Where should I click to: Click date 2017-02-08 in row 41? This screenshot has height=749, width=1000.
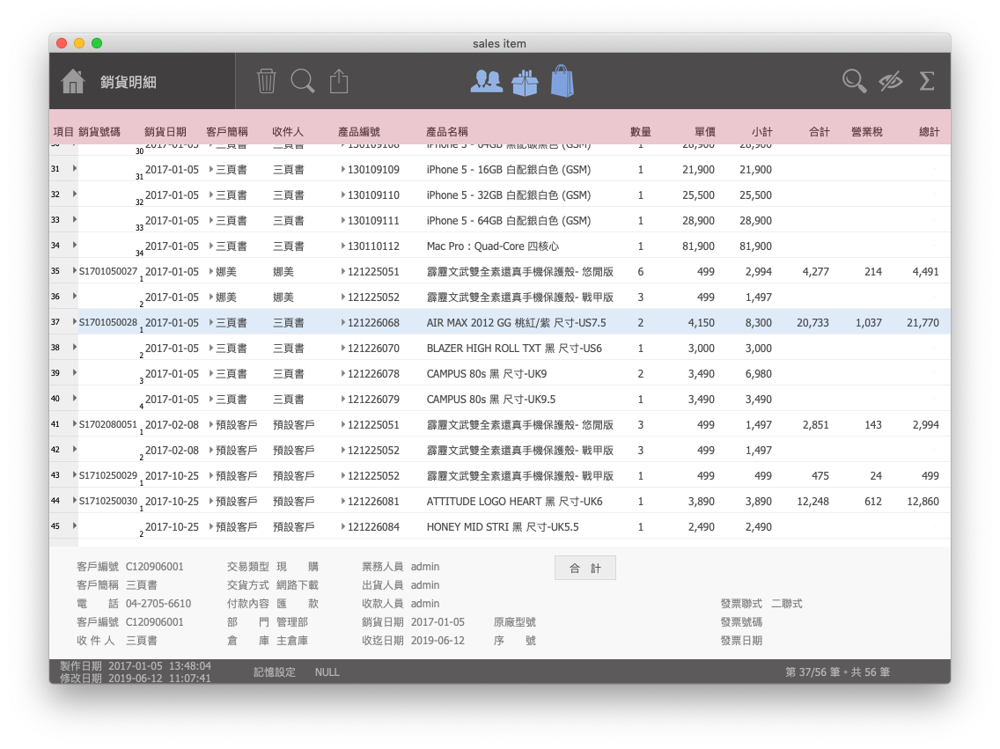[172, 424]
